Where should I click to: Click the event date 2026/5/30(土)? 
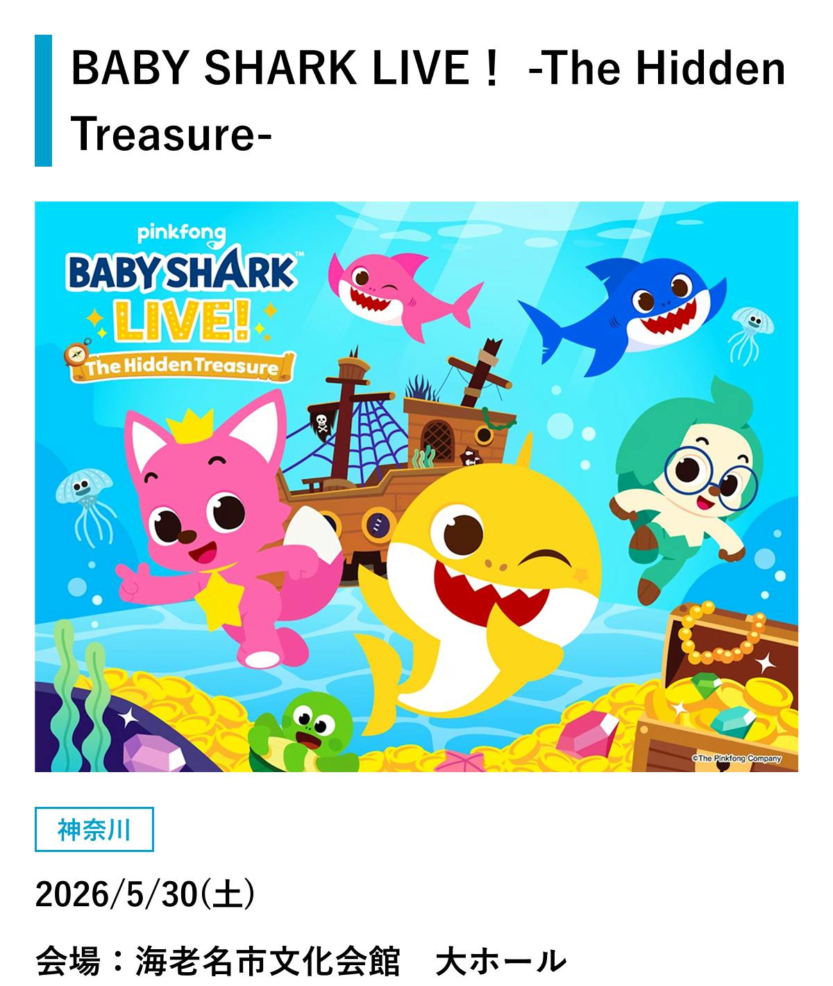145,894
